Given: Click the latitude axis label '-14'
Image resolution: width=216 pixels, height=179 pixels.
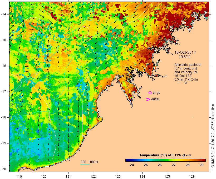Looking at the screenshot, I should (x=3, y=14).
